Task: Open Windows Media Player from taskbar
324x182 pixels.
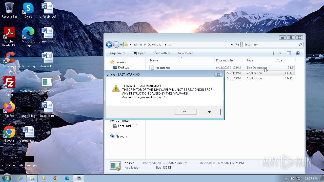Action: 44,178
